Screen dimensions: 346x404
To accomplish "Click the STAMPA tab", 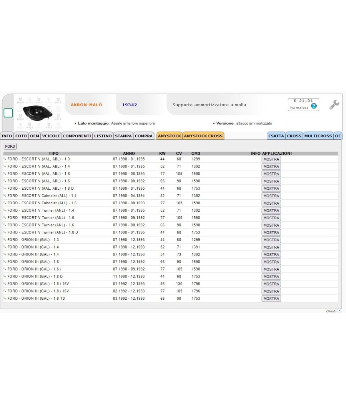I will [123, 136].
